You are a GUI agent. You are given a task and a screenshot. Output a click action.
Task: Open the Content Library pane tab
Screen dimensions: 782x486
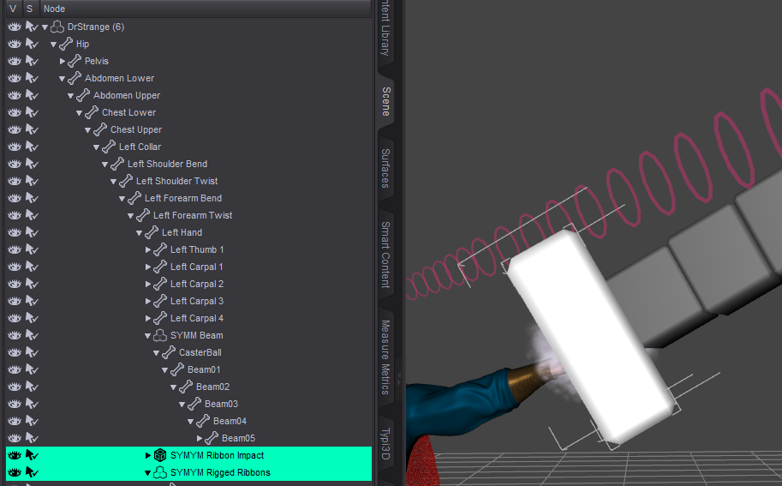[385, 28]
